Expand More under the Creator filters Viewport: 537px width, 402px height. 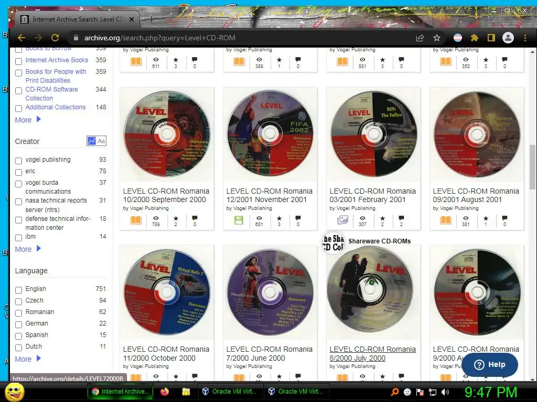coord(28,249)
